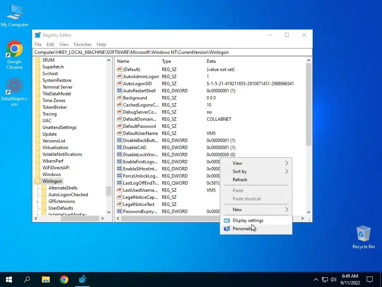Open Chrome from the taskbar

64,280
